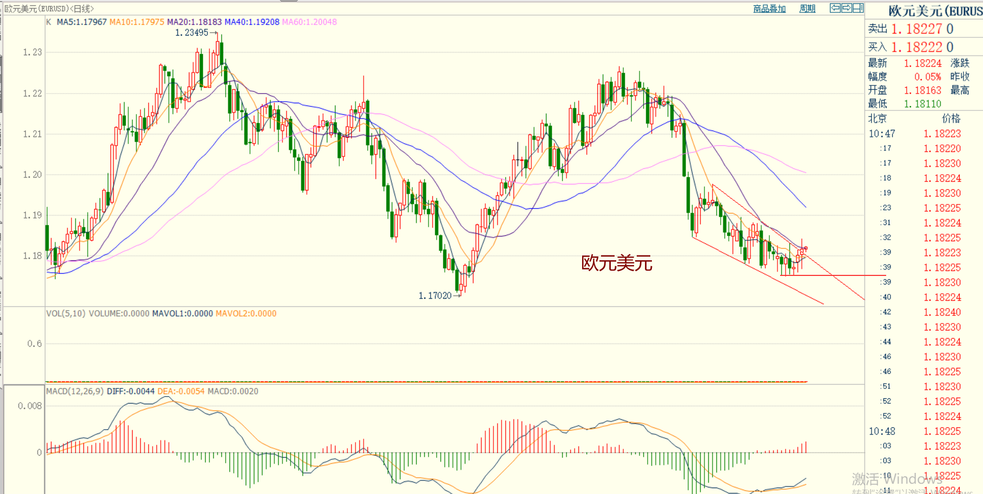Select the 欧元美元(EURUSD)<日线> chart title
Image resolution: width=983 pixels, height=494 pixels.
point(49,9)
